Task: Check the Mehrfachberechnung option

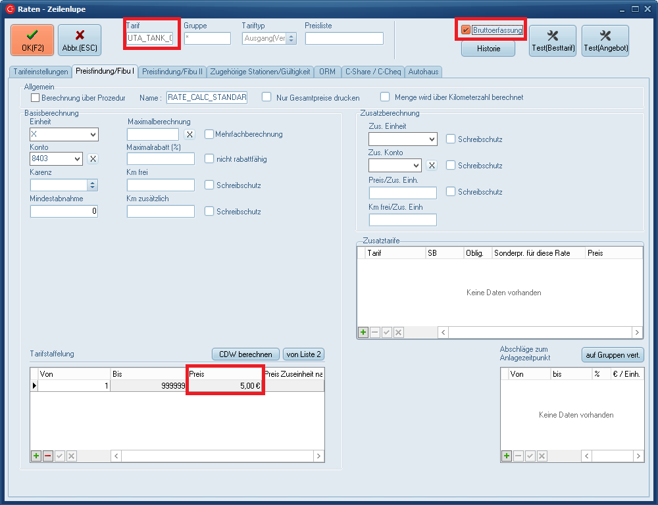Action: click(210, 134)
